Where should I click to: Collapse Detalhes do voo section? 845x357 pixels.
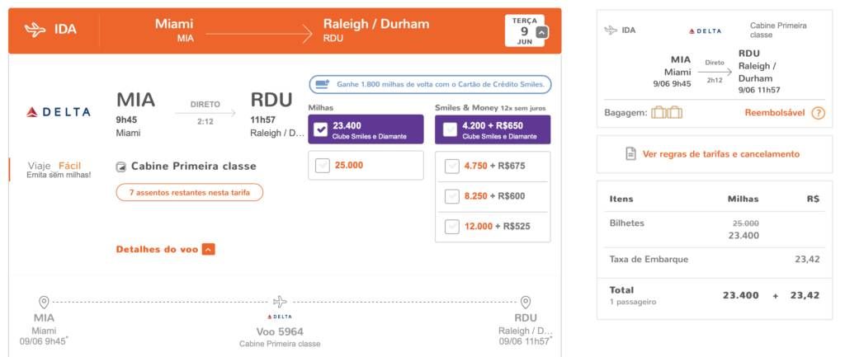pyautogui.click(x=209, y=249)
